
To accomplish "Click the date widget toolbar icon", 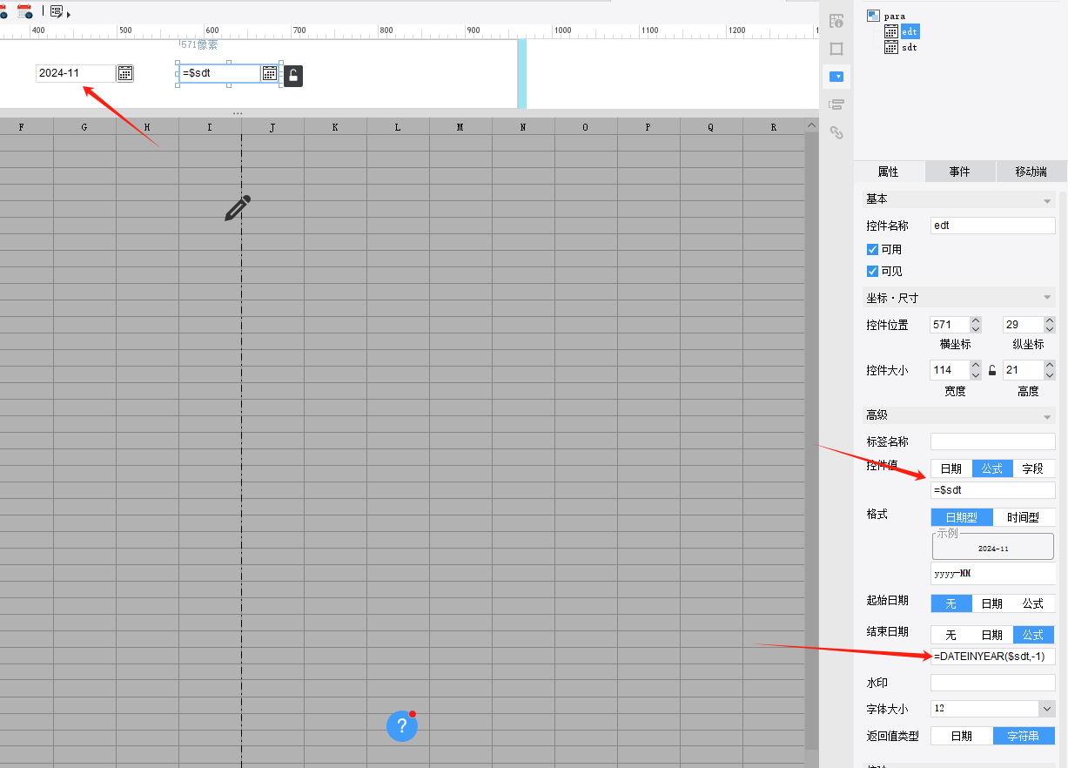I will click(24, 11).
